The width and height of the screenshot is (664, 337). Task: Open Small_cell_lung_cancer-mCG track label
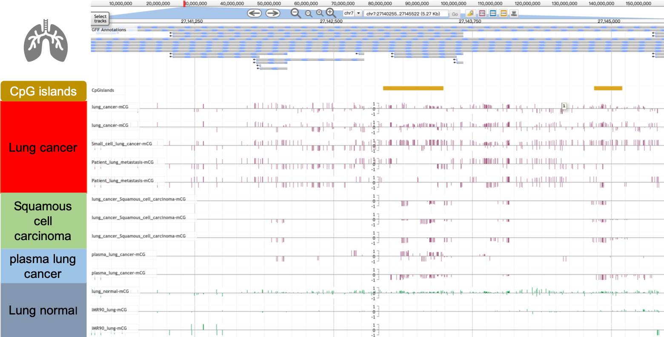tap(122, 144)
